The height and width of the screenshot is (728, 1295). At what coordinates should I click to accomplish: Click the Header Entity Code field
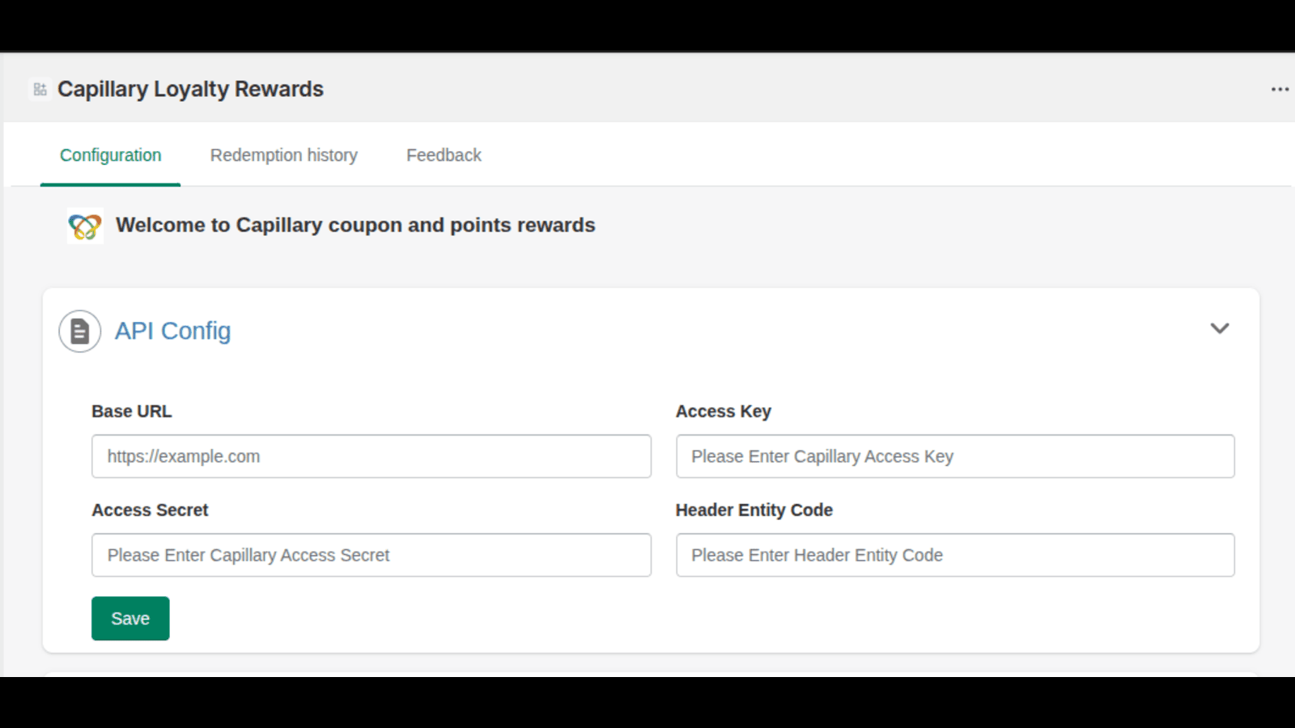point(955,555)
